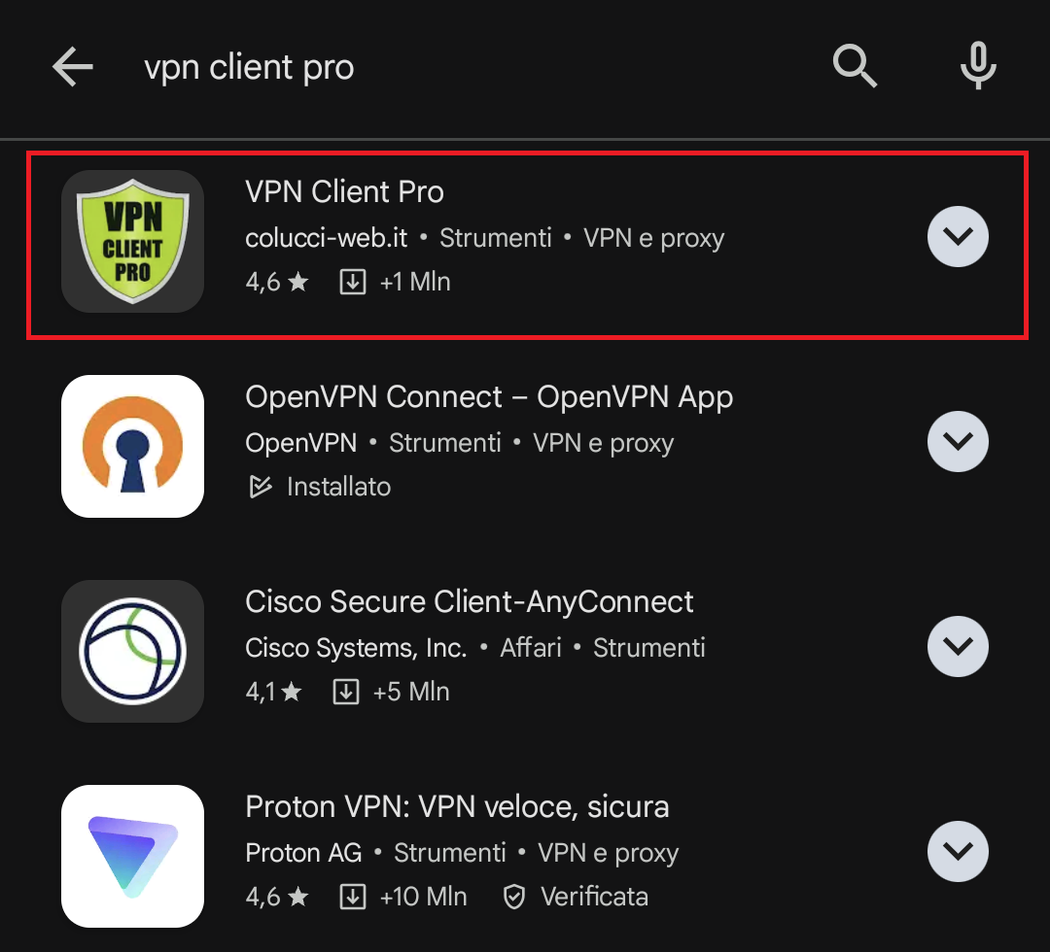Expand the Cisco Secure Client entry chevron

pyautogui.click(x=958, y=646)
